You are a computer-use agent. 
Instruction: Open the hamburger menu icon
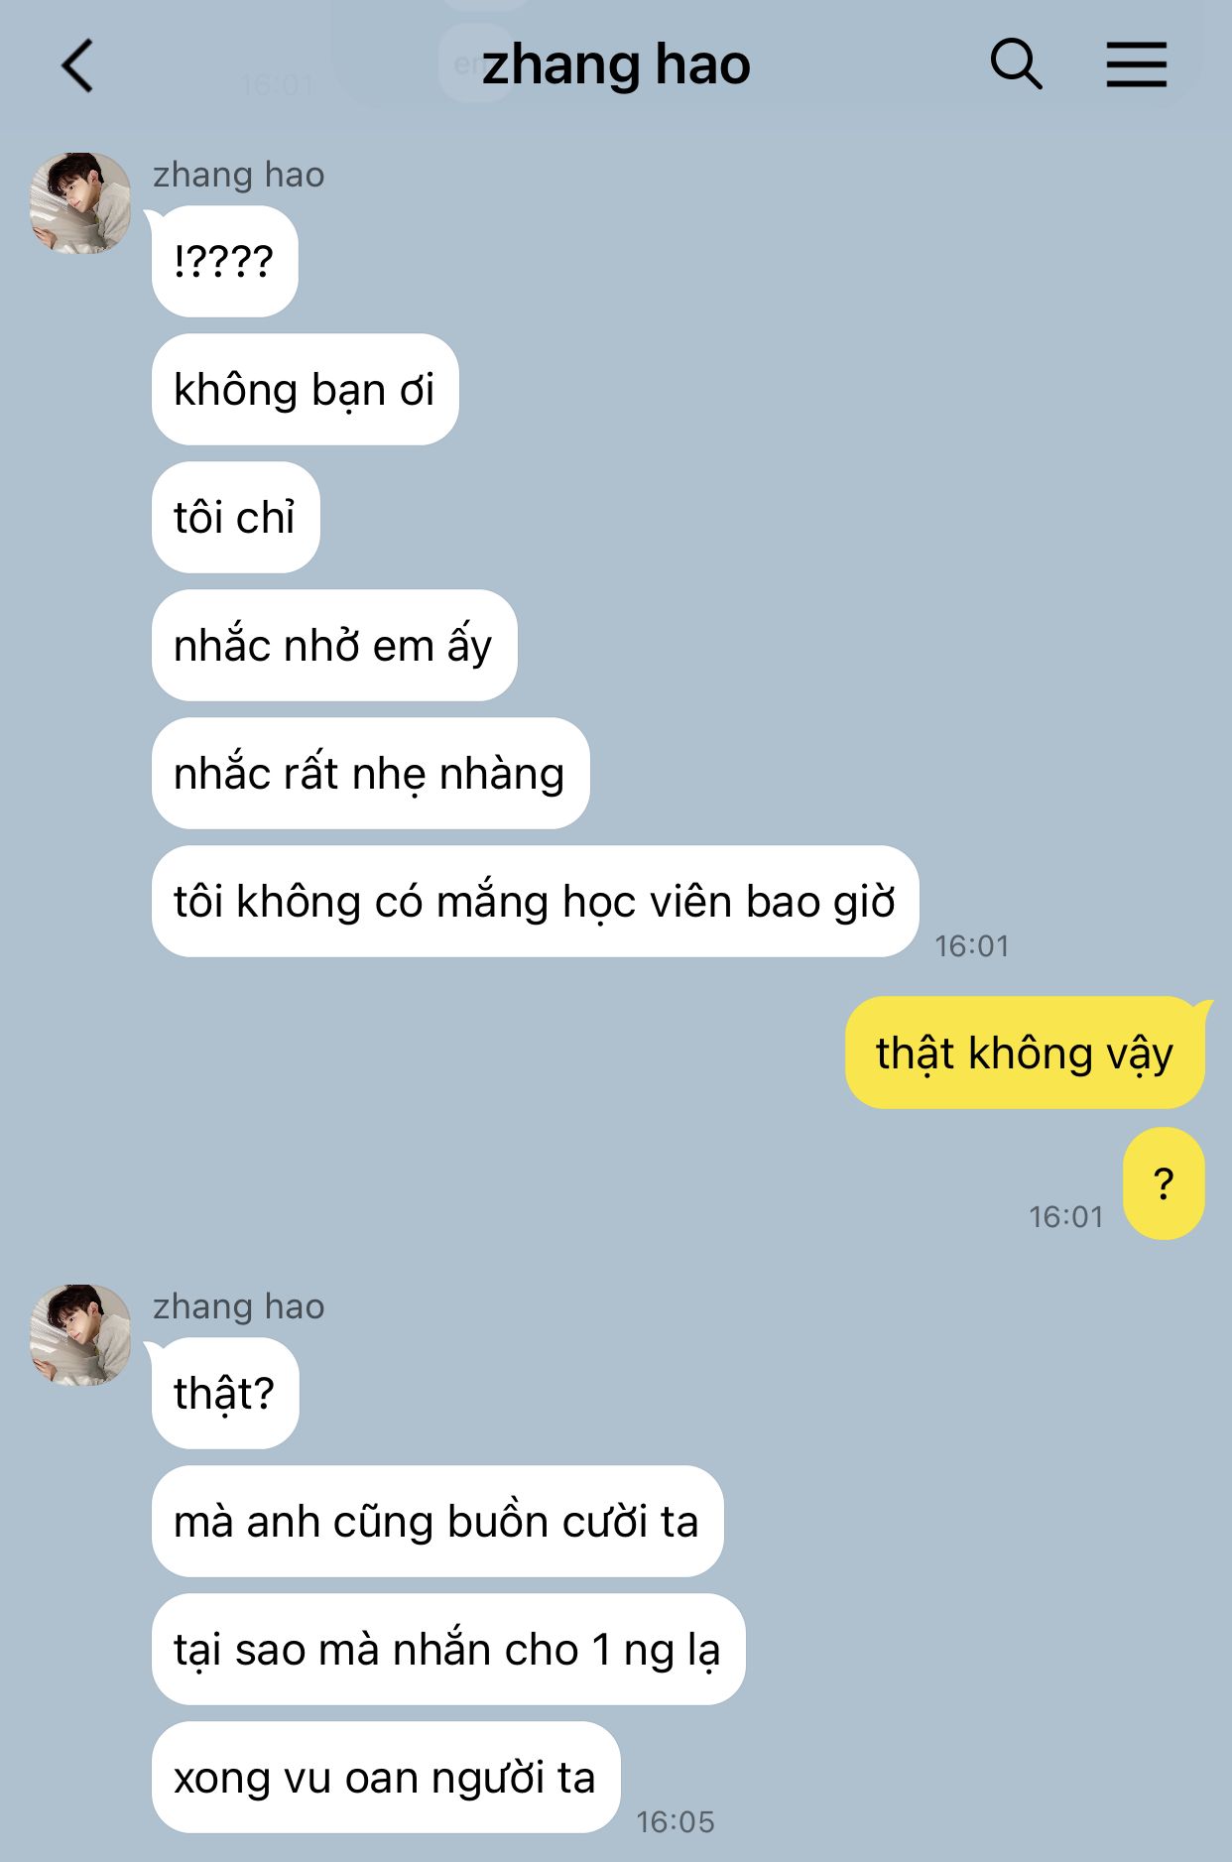pyautogui.click(x=1136, y=65)
